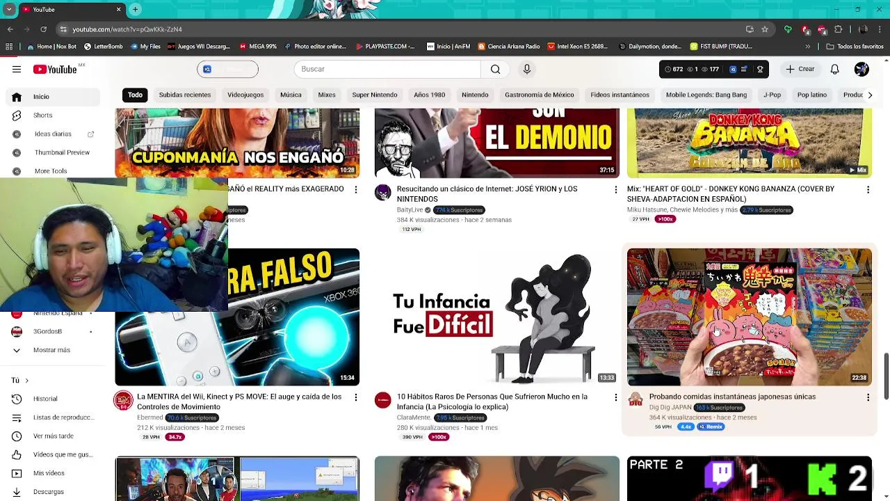Select the Gastronomía de México chip

[539, 95]
